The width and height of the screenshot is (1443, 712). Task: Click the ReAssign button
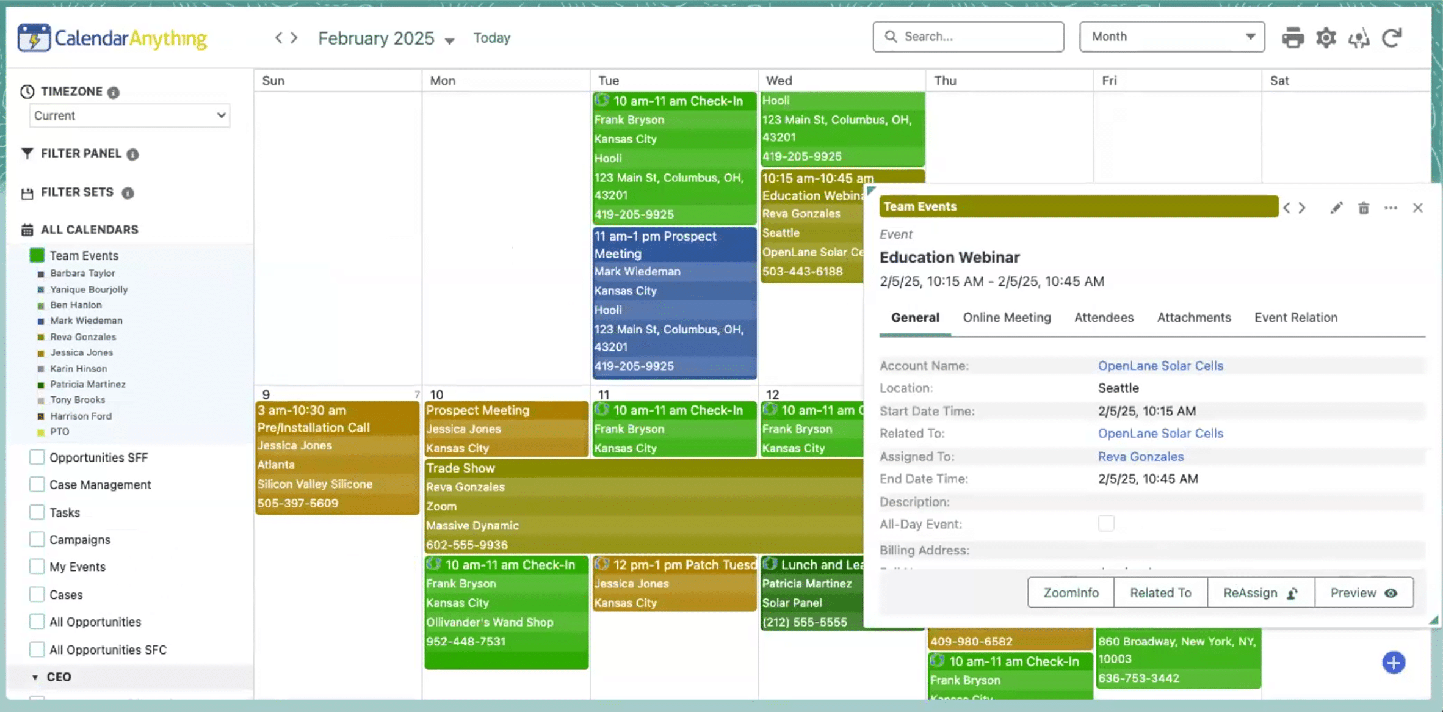[x=1260, y=593]
